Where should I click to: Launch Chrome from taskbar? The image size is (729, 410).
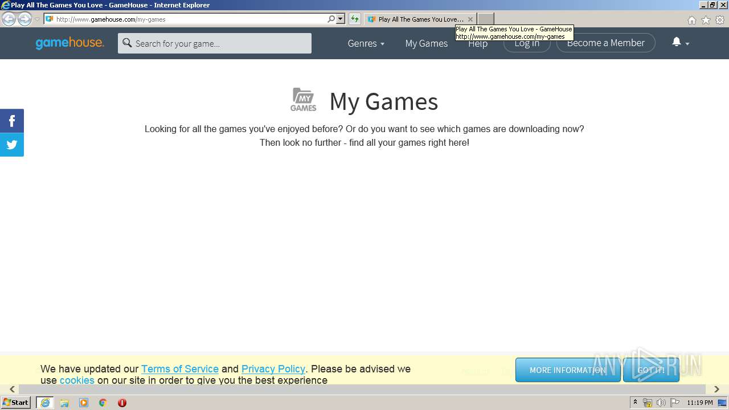pos(103,403)
